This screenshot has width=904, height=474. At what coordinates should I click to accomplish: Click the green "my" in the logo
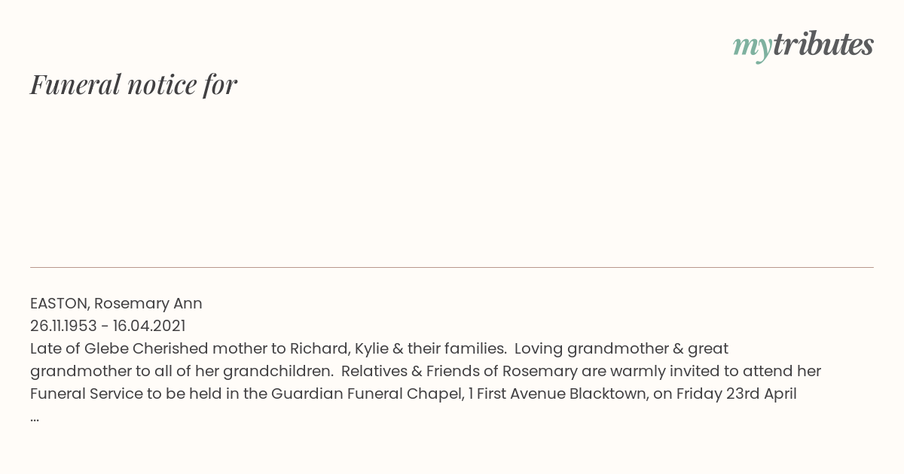753,48
